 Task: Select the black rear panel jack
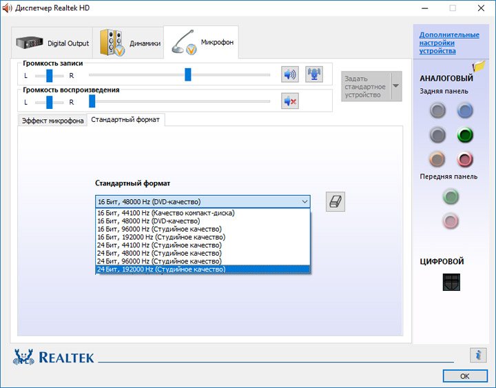[437, 135]
